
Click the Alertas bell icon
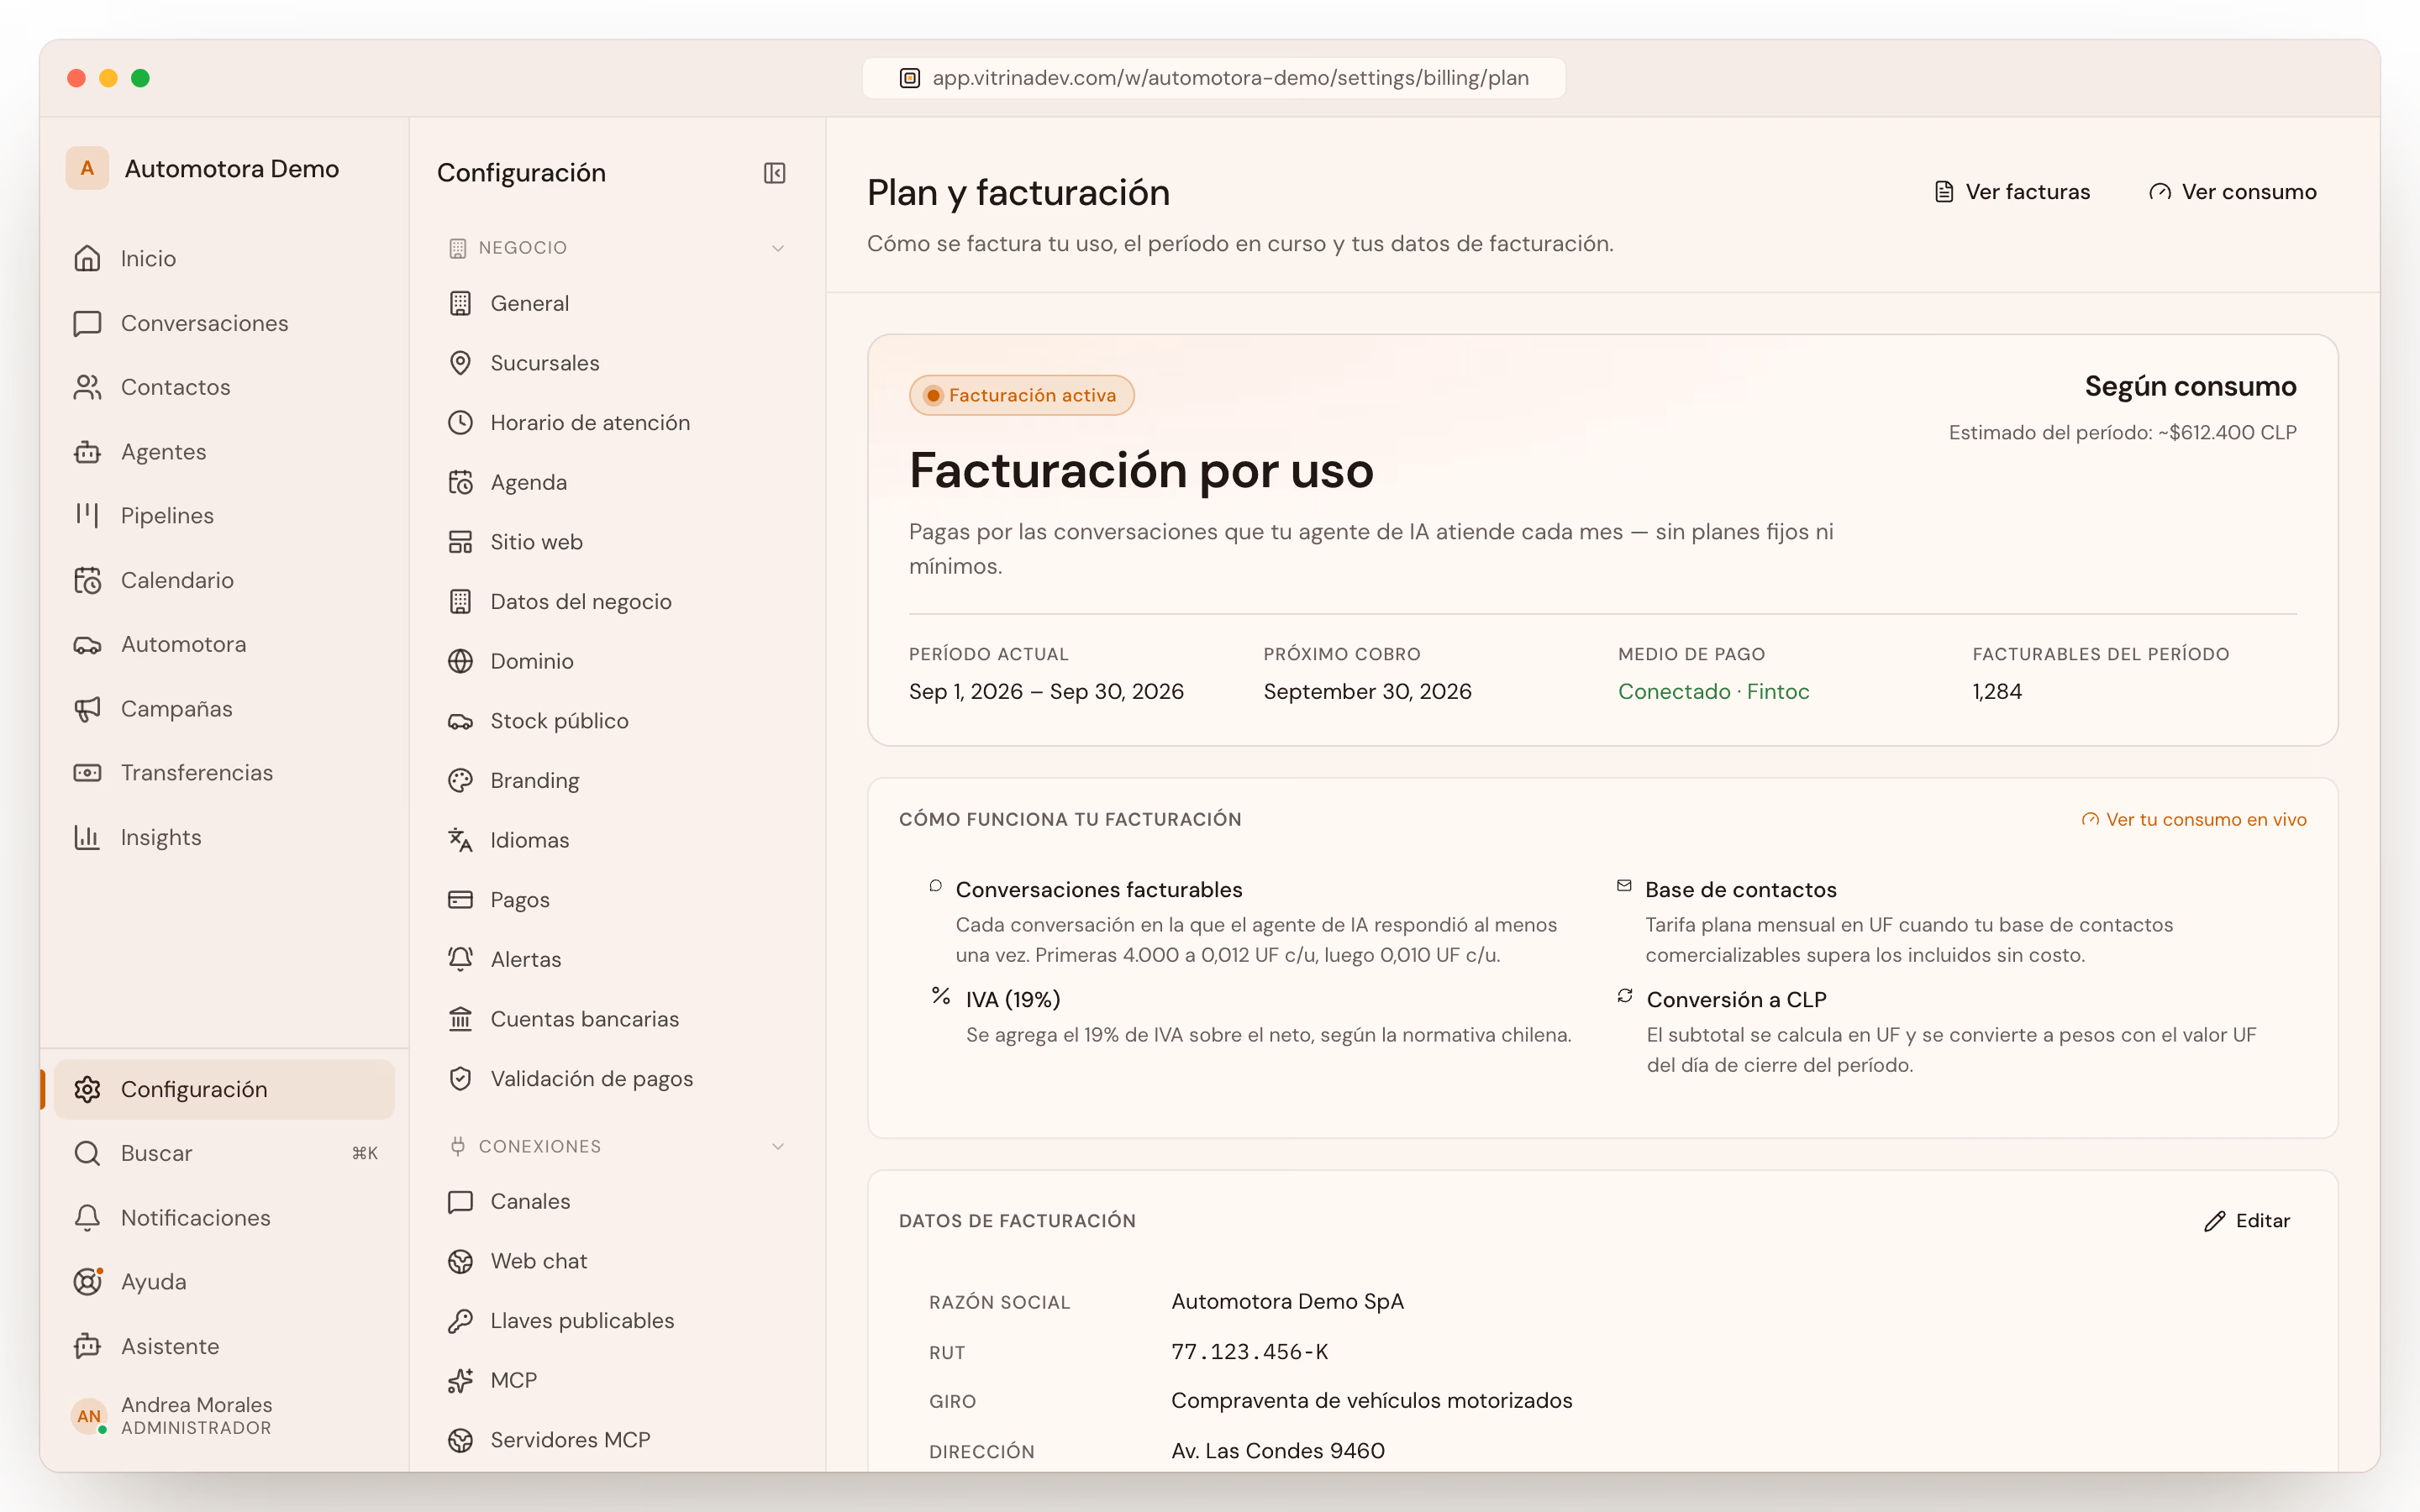(460, 959)
